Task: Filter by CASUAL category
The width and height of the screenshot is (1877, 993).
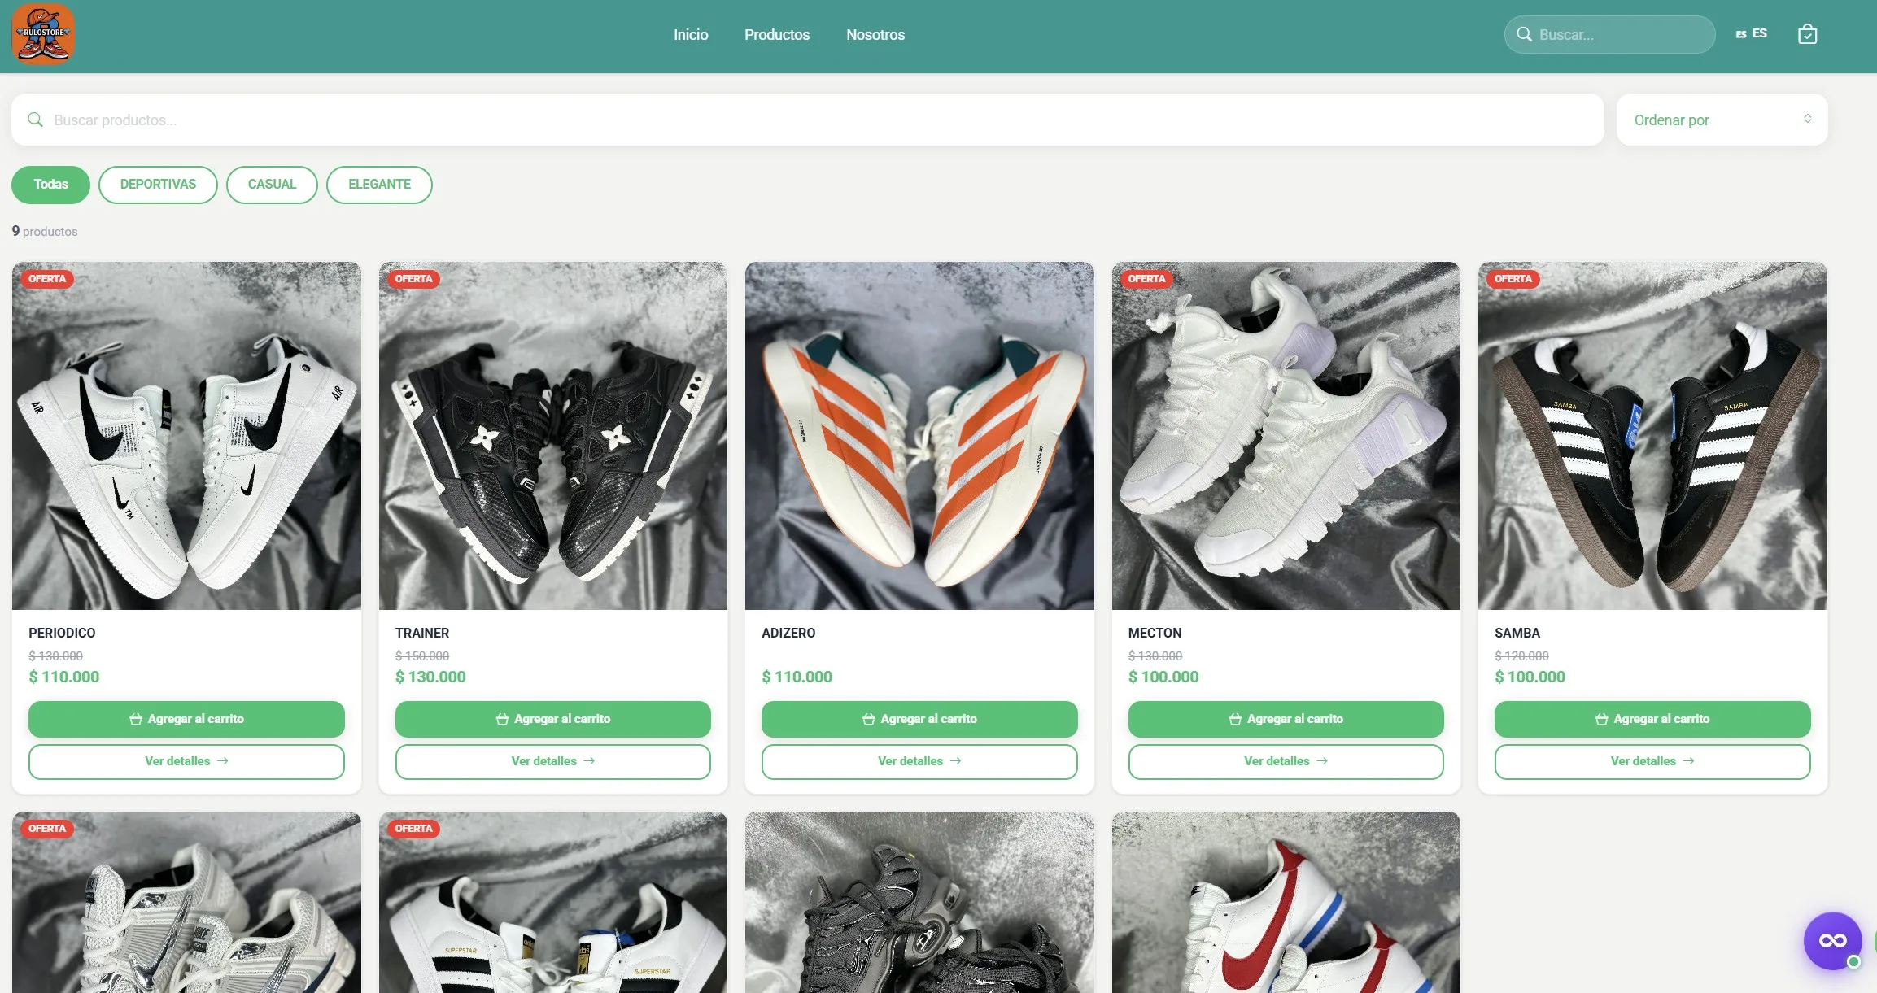Action: point(272,185)
